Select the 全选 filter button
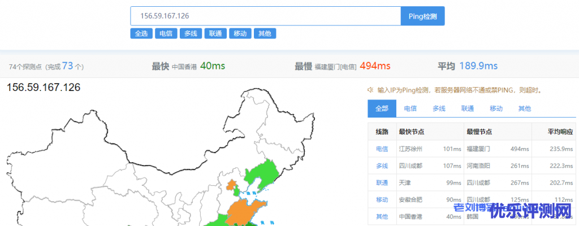Screen dimensions: 579x226 (141, 33)
